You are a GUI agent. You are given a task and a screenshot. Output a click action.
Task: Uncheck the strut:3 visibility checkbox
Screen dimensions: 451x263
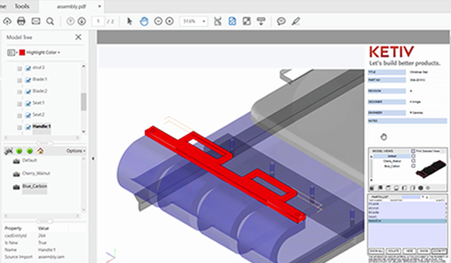[28, 68]
